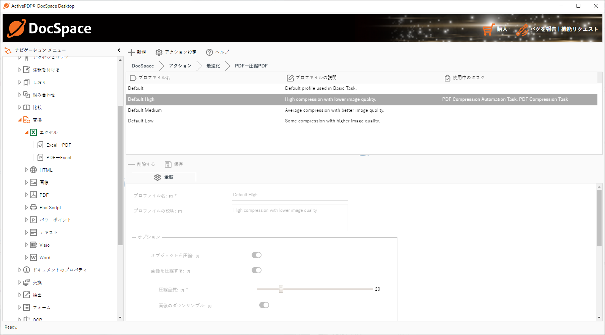This screenshot has width=605, height=335.
Task: Click the annotate (注釈を付ける) icon
Action: (x=27, y=70)
